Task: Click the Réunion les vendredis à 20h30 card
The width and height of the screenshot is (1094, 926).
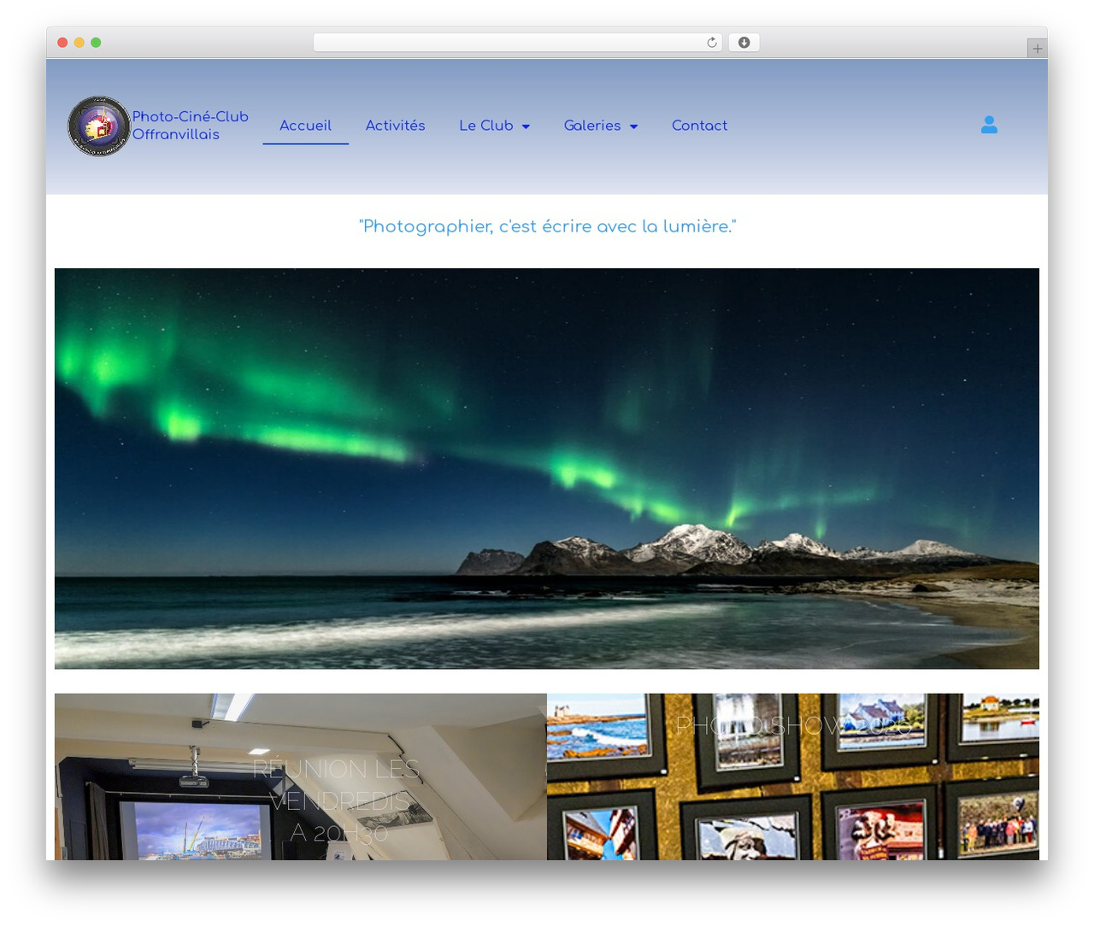Action: coord(300,777)
